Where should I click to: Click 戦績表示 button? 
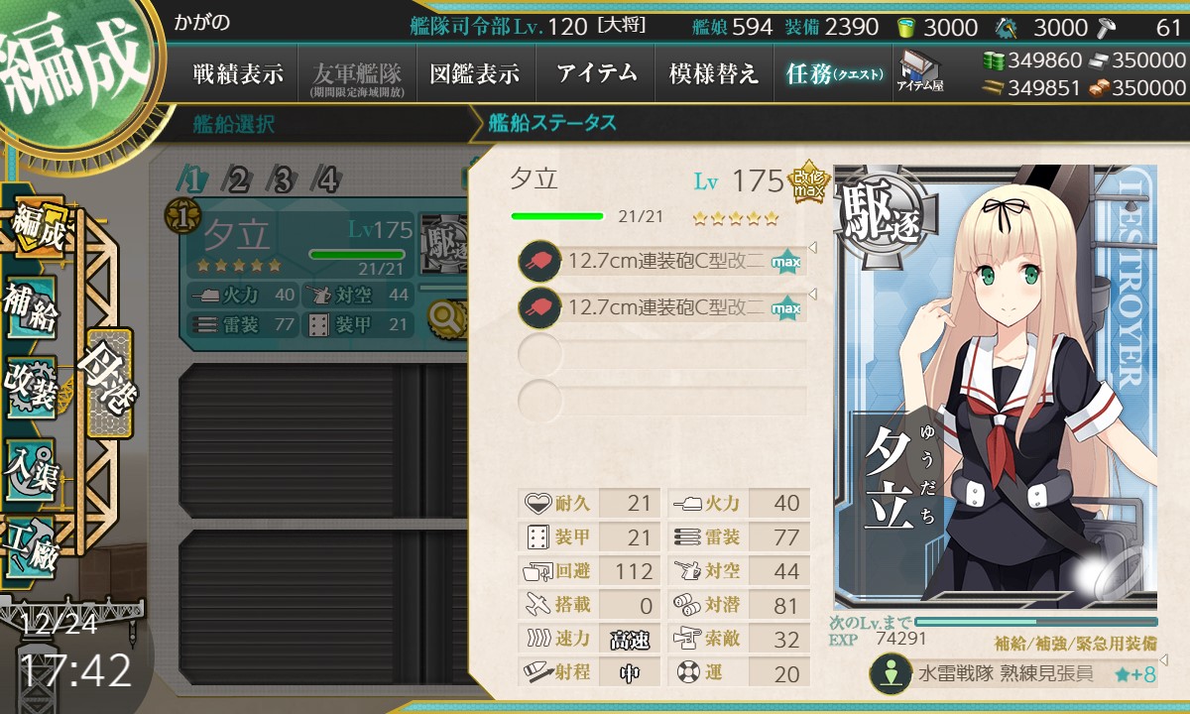click(238, 73)
